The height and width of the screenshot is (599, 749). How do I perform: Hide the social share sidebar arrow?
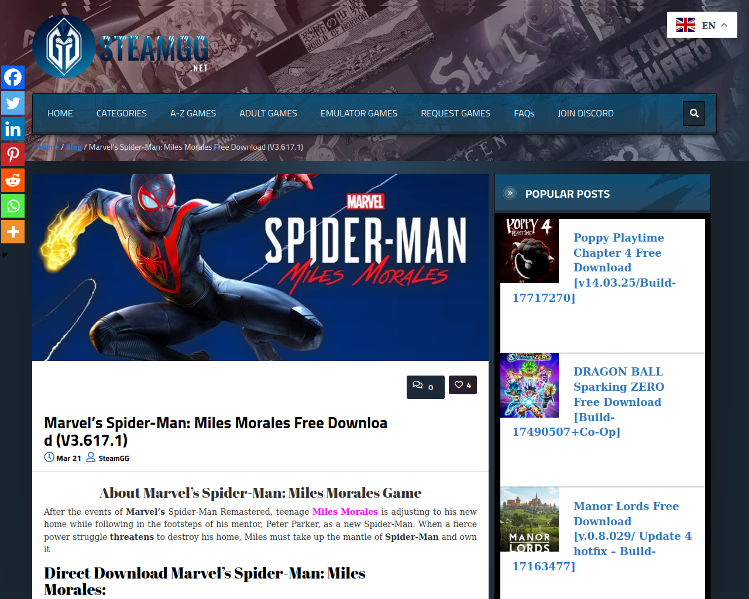(5, 255)
